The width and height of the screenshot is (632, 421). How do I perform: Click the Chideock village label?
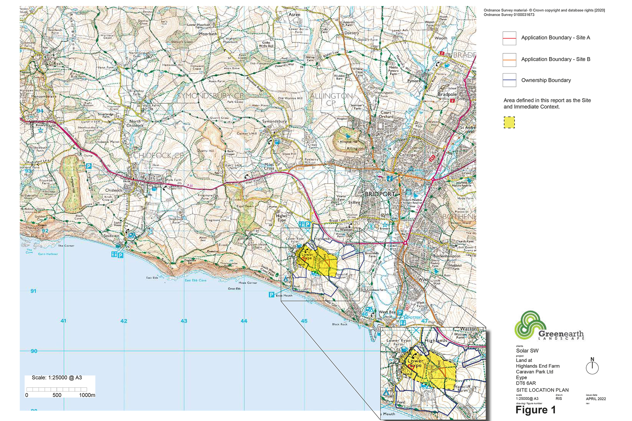coord(113,190)
